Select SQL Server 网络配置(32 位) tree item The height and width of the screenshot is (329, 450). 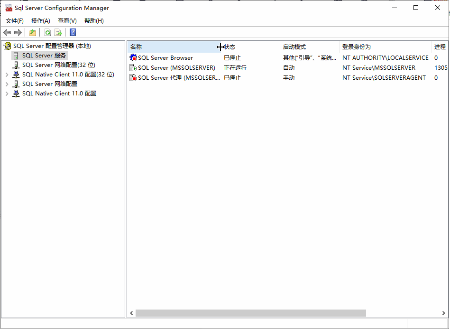58,65
